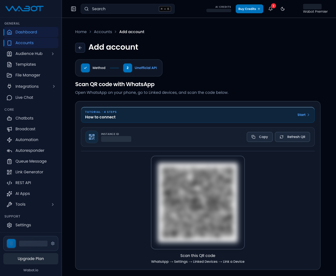
Task: Open the Broadcast menu item
Action: 31,129
